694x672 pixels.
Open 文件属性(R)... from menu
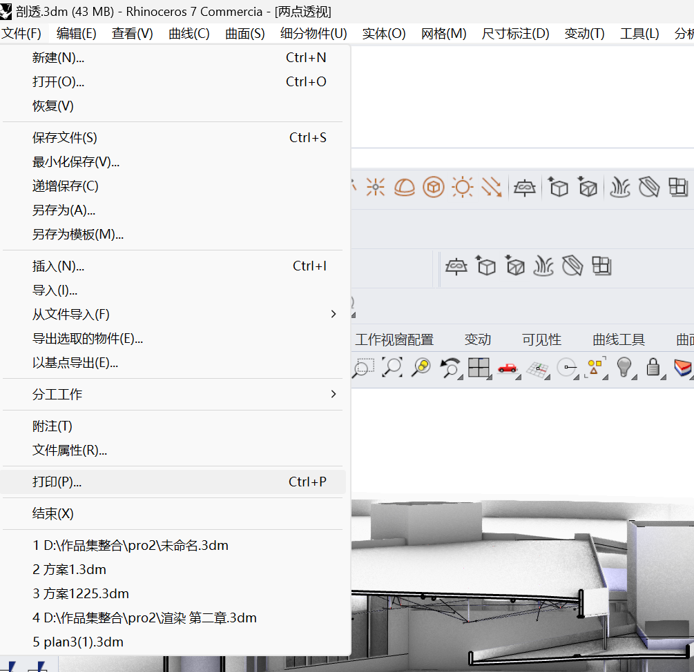[173, 451]
